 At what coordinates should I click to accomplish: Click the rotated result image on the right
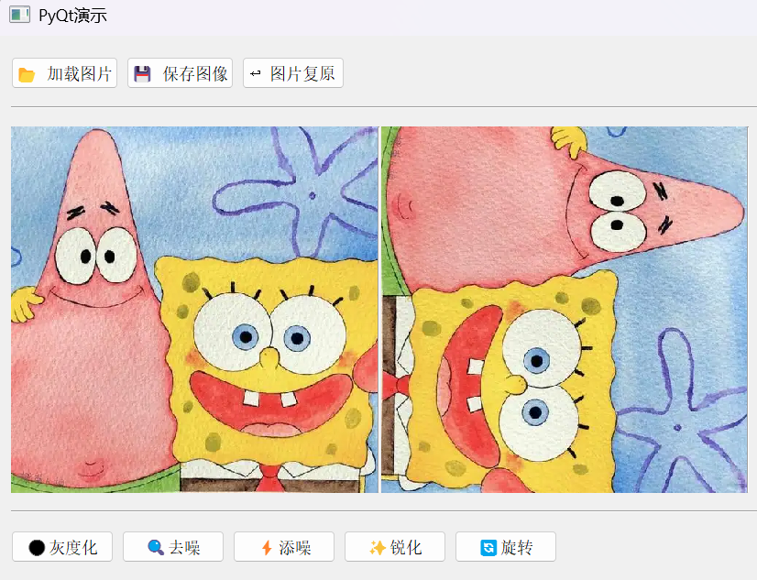[x=565, y=310]
